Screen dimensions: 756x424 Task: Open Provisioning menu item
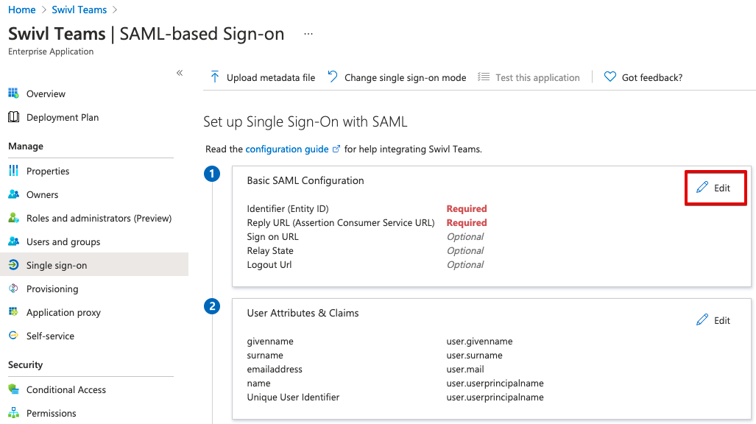click(x=52, y=289)
